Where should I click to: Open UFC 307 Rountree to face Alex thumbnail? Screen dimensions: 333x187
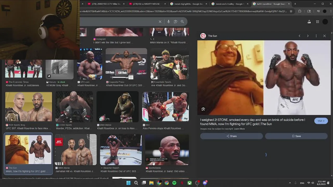[x=29, y=107]
